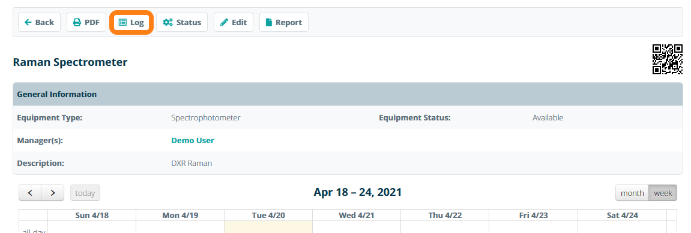This screenshot has width=691, height=233.
Task: Select the Tue 4/20 day header
Action: tap(268, 215)
